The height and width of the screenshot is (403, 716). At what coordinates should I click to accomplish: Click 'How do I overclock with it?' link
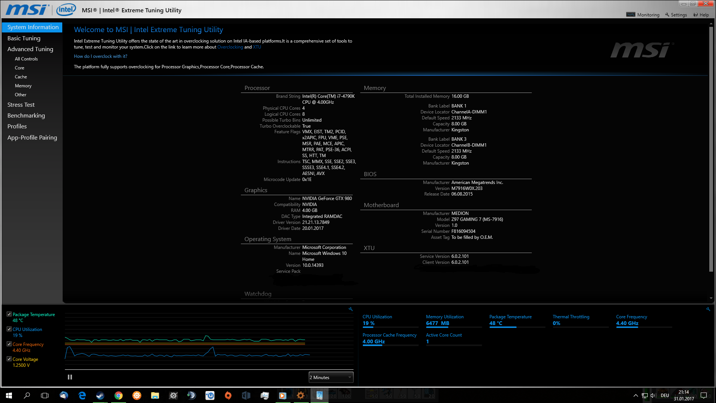pyautogui.click(x=101, y=56)
